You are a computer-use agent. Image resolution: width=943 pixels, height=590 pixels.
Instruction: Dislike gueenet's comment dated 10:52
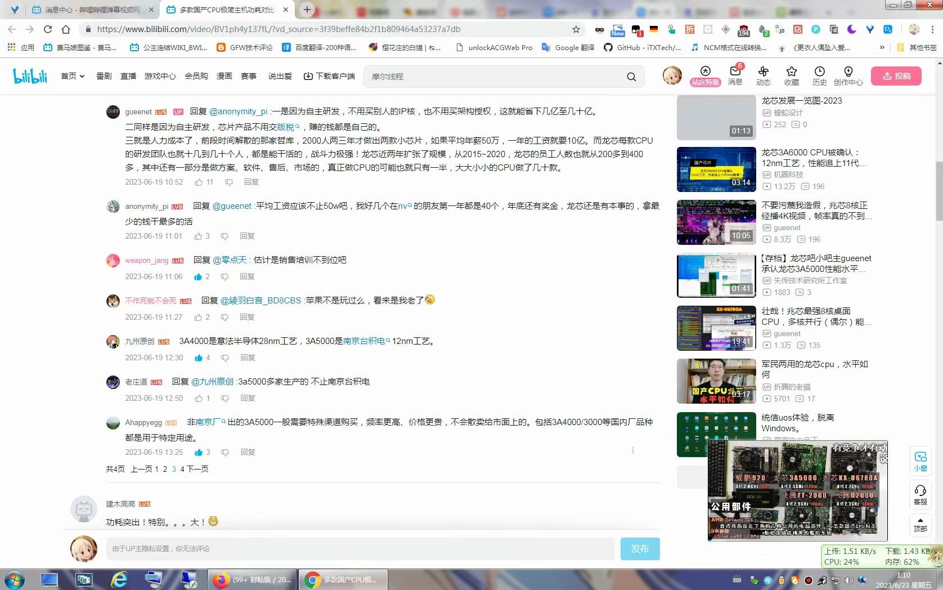pos(229,182)
